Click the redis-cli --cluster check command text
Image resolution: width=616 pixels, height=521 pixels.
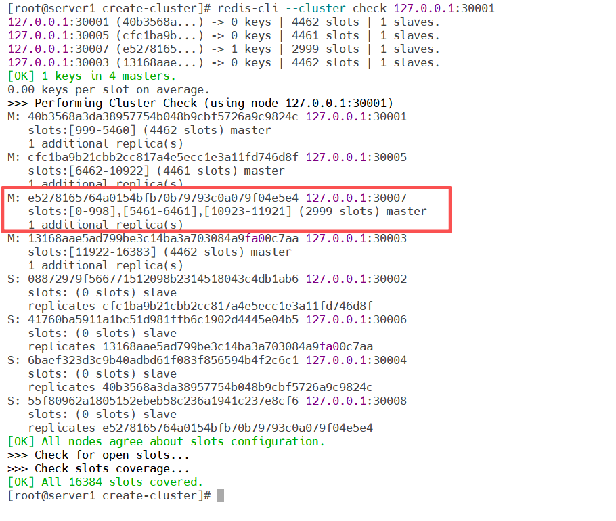(x=356, y=8)
